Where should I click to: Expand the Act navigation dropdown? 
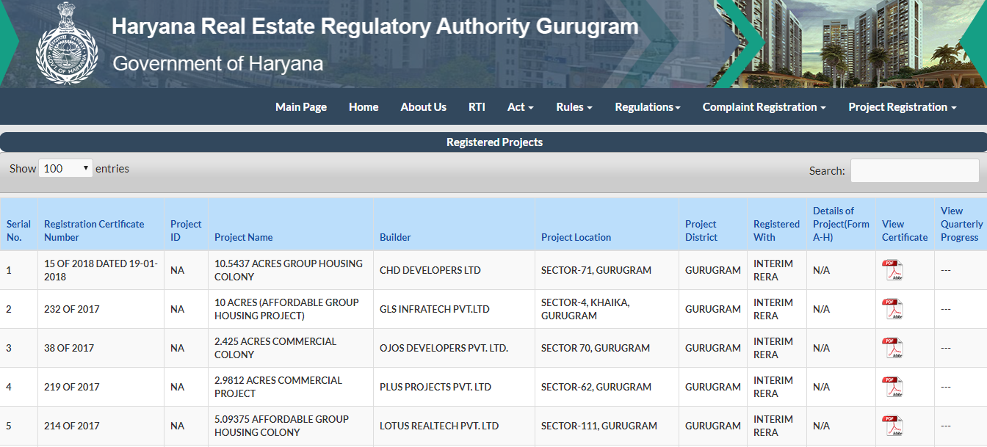(x=520, y=106)
